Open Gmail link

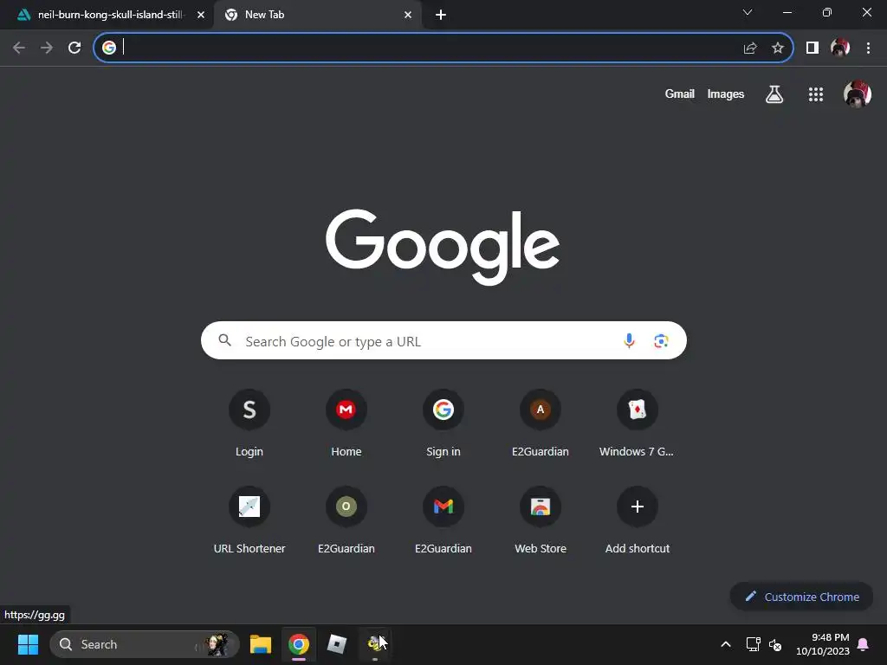[679, 94]
